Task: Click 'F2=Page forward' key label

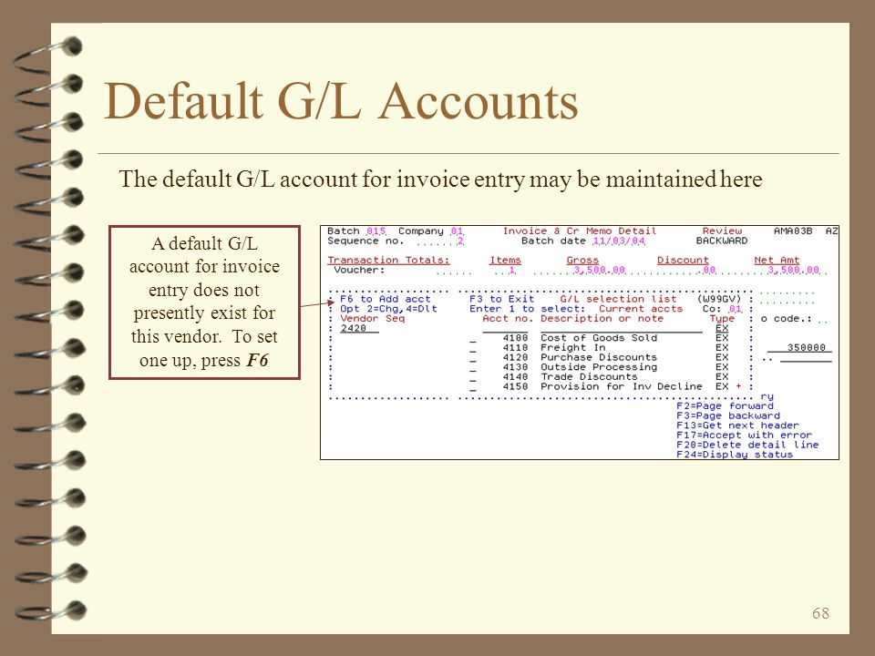Action: coord(725,406)
